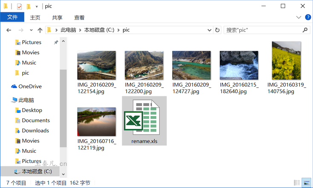Image resolution: width=313 pixels, height=188 pixels.
Task: Switch to large icons view icon
Action: (x=306, y=182)
